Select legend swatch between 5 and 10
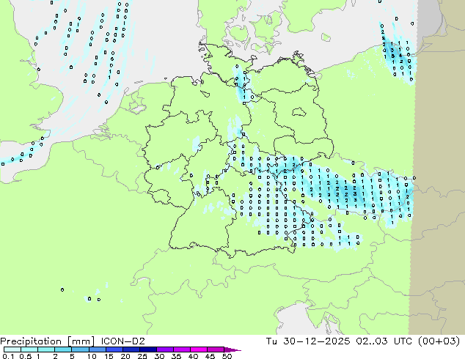 click(80, 349)
